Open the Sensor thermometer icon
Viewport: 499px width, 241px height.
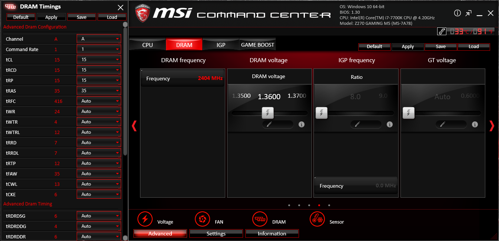pos(317,219)
